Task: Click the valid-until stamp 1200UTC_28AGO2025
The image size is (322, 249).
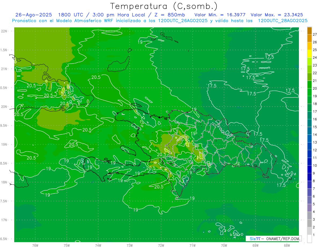Action: 283,21
